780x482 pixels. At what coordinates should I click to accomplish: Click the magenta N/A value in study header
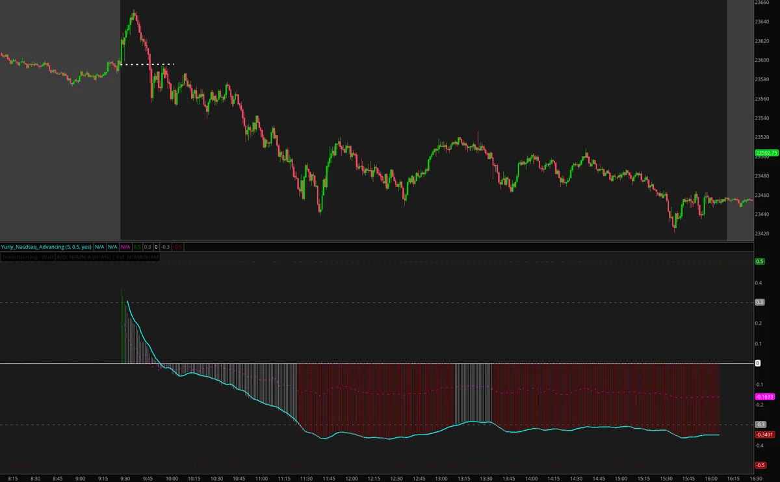click(125, 247)
